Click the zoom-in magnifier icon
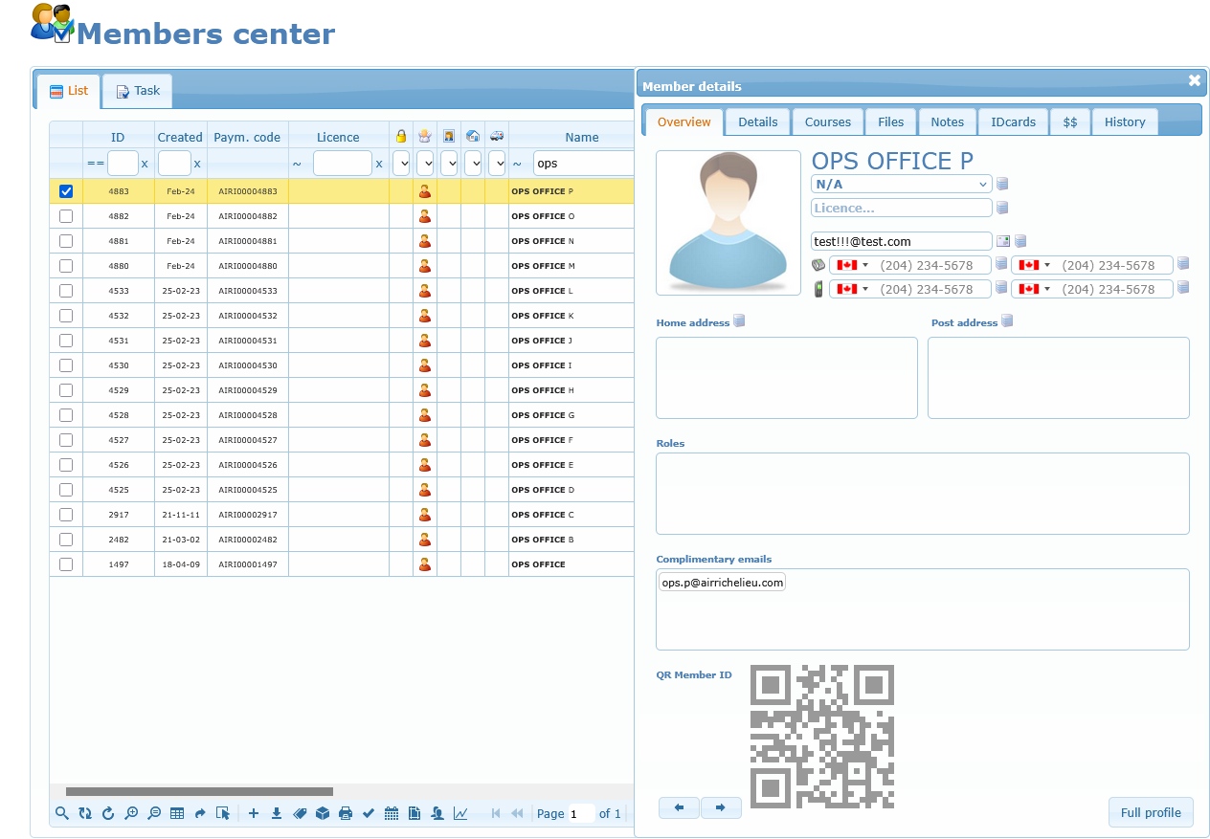The image size is (1210, 839). [131, 813]
